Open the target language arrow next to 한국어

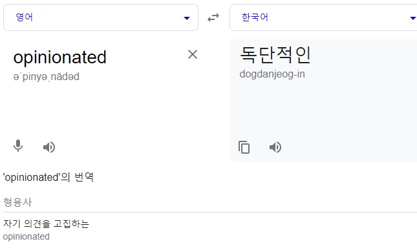coord(413,18)
